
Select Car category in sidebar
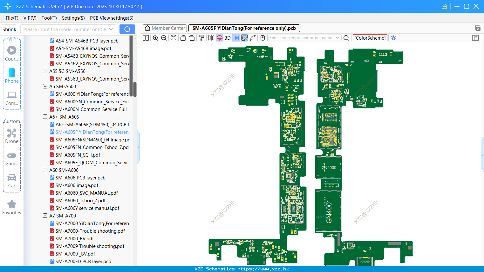pos(12,180)
